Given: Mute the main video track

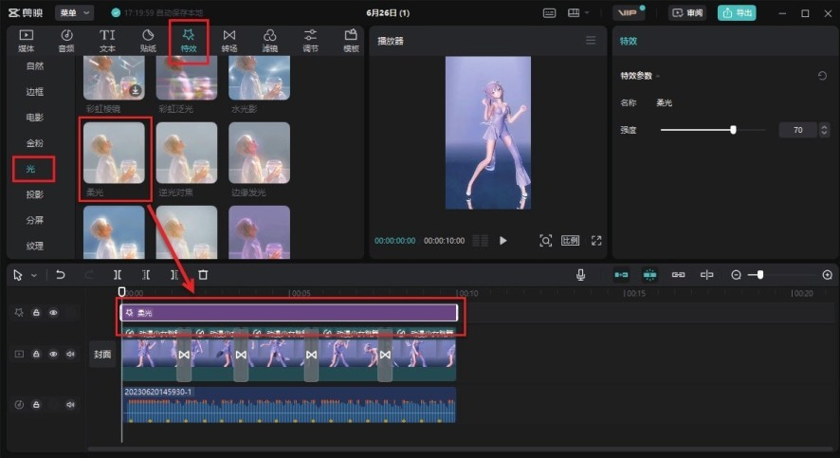Looking at the screenshot, I should [x=70, y=354].
